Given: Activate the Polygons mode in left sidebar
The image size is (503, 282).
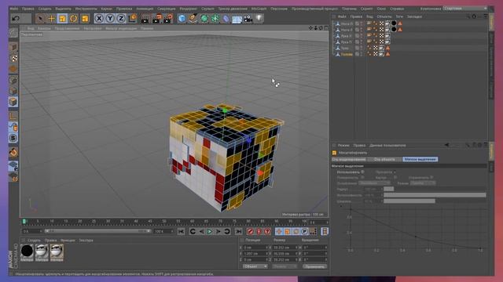Looking at the screenshot, I should tap(13, 102).
